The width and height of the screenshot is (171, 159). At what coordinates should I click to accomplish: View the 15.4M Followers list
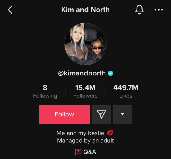(x=85, y=92)
